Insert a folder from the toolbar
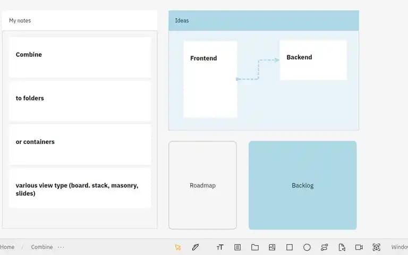 (255, 247)
